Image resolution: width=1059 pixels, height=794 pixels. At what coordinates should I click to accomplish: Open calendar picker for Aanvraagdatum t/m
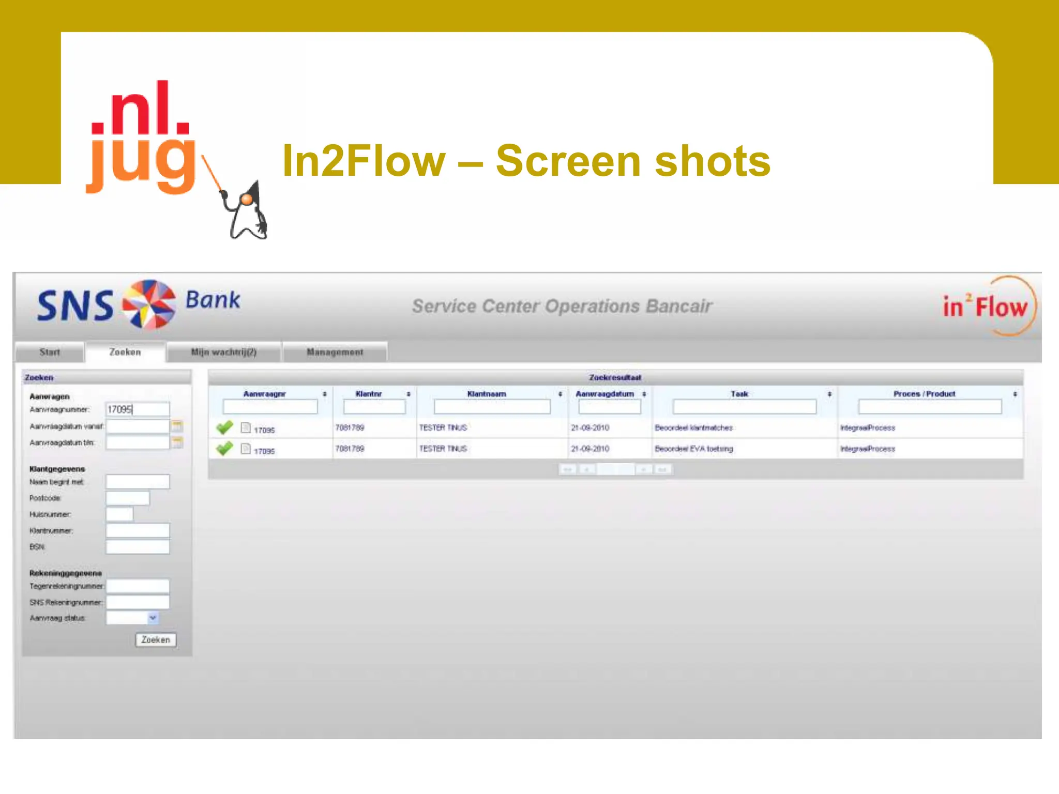(177, 442)
